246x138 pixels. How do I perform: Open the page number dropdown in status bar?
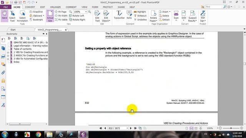tap(127, 128)
